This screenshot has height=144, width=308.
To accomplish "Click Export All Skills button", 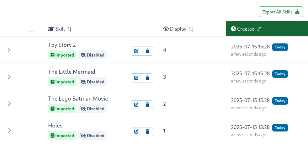I will coord(281,12).
